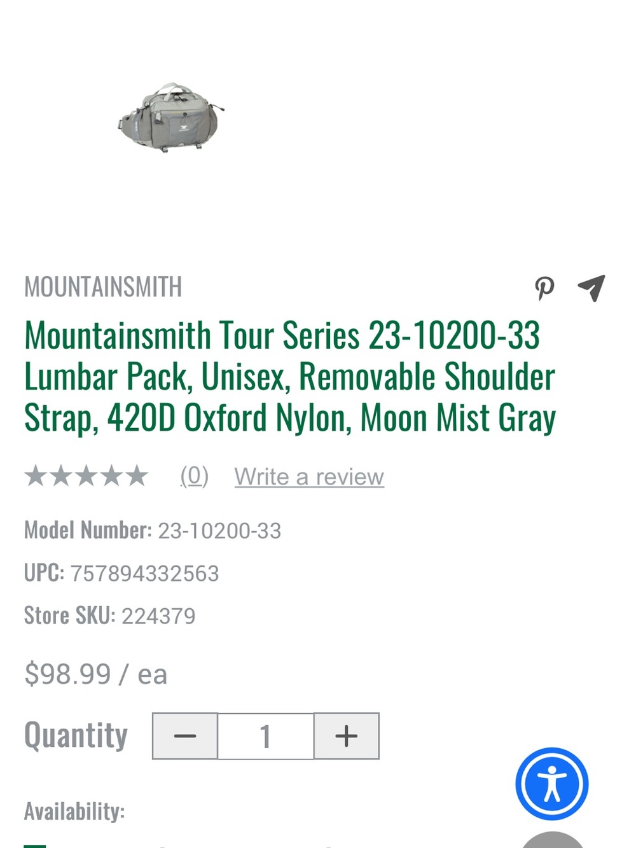Tap the paper plane share icon

coord(591,288)
